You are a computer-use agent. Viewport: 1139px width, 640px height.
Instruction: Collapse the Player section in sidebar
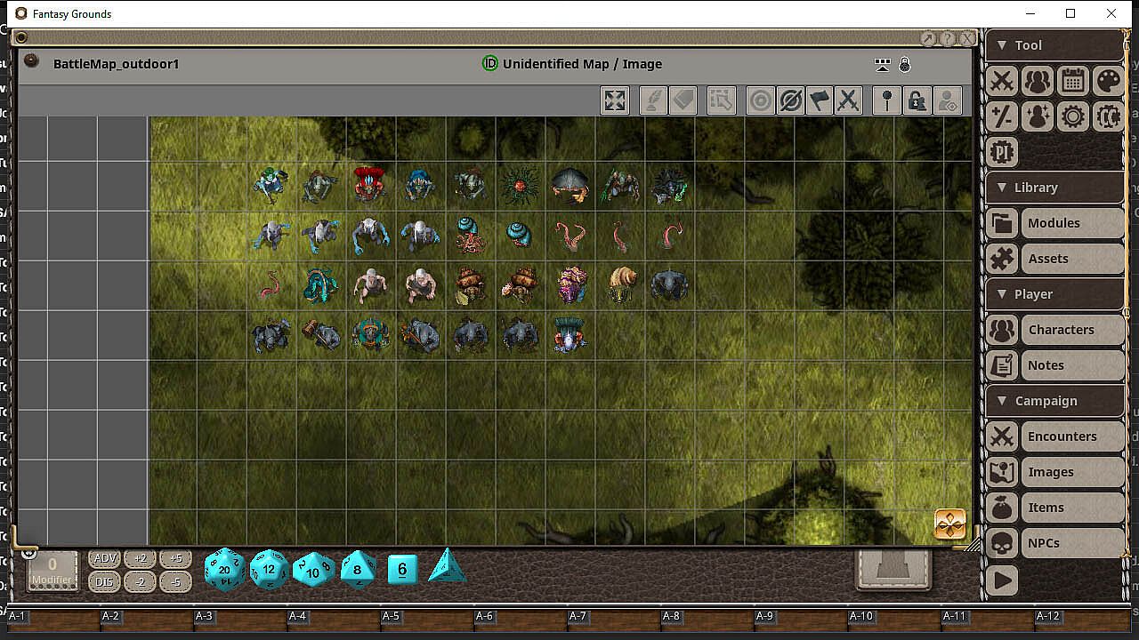1054,294
